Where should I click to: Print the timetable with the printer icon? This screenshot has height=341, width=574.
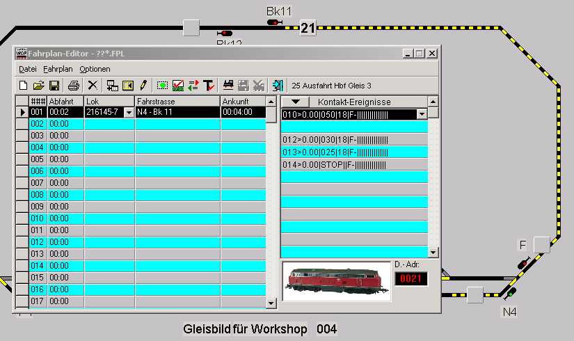tap(74, 86)
